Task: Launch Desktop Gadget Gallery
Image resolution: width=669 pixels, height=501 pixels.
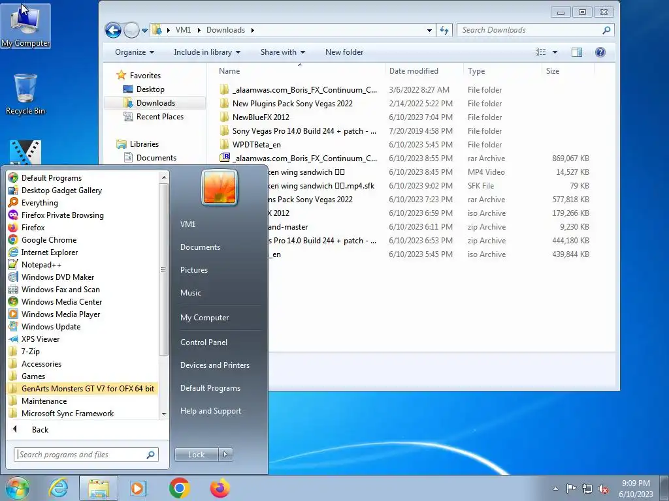Action: point(61,190)
